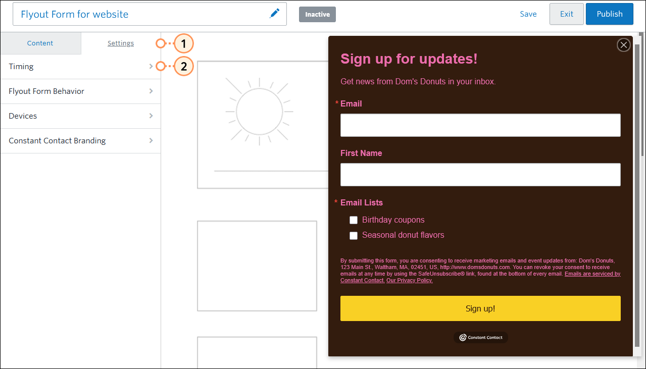Click the Constant Contact logo on the flyout

pos(480,337)
